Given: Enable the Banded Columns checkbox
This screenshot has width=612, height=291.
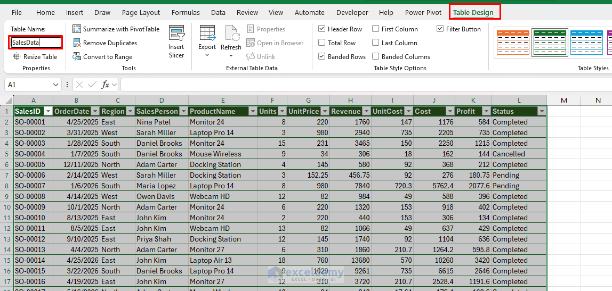Looking at the screenshot, I should pyautogui.click(x=375, y=57).
